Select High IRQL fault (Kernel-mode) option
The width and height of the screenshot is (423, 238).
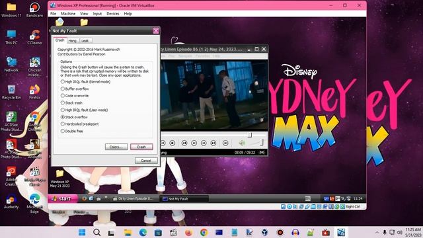click(x=85, y=81)
